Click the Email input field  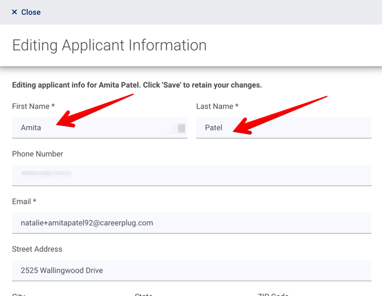(x=192, y=223)
